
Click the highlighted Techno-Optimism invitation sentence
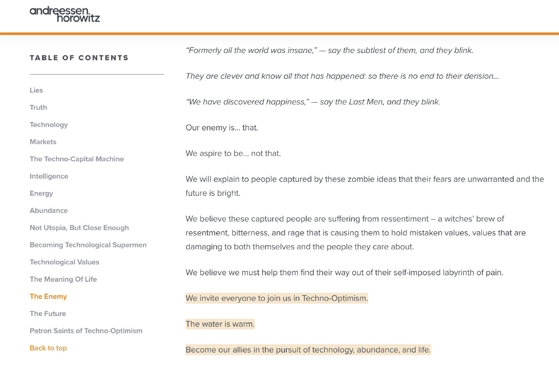coord(276,298)
